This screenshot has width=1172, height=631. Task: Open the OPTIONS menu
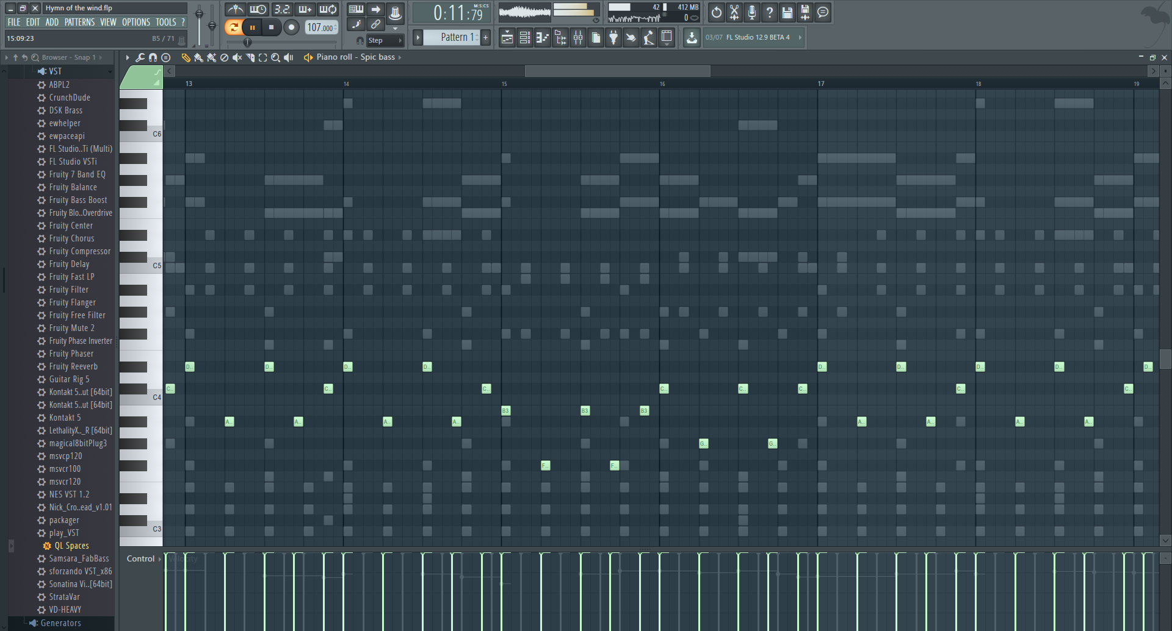136,22
